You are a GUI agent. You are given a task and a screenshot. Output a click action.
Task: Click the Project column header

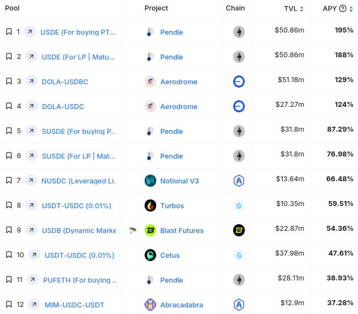[x=156, y=8]
